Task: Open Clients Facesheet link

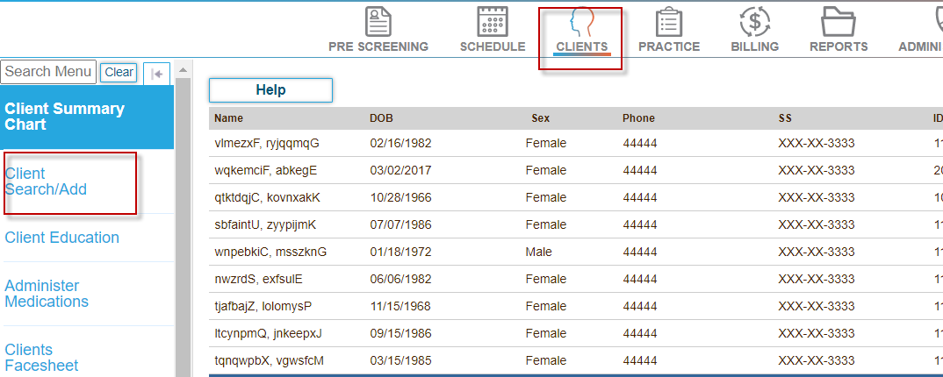Action: 41,357
